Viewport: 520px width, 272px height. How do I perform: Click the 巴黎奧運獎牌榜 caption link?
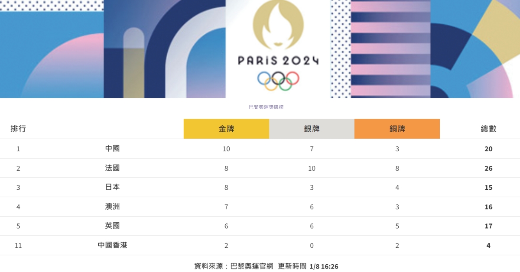click(x=266, y=107)
